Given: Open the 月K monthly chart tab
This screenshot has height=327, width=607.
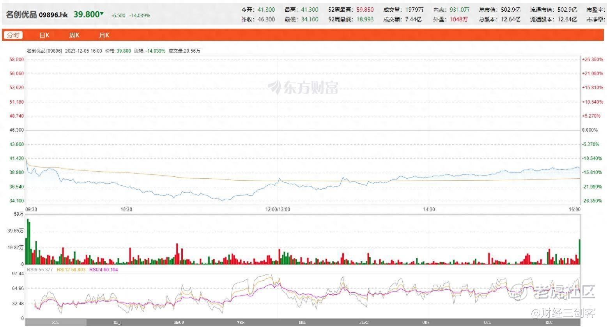Looking at the screenshot, I should tap(104, 35).
